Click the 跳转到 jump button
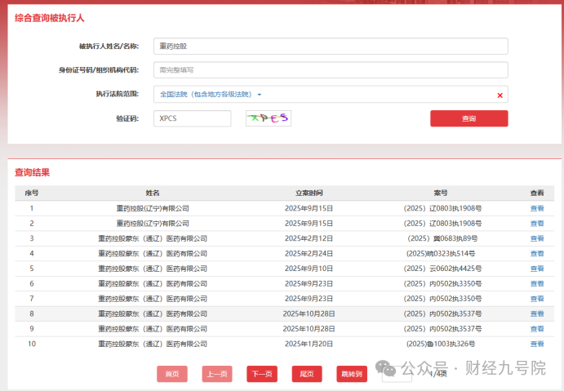Screen dimensions: 564x391 [352, 374]
